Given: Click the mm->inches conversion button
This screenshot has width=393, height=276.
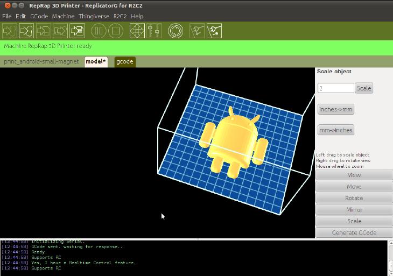Looking at the screenshot, I should click(x=336, y=130).
